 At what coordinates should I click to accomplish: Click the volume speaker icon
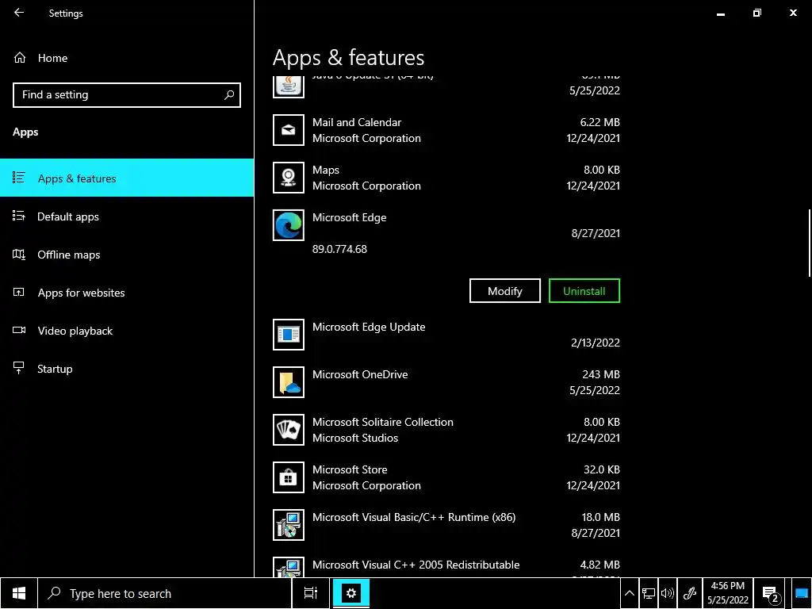(668, 593)
